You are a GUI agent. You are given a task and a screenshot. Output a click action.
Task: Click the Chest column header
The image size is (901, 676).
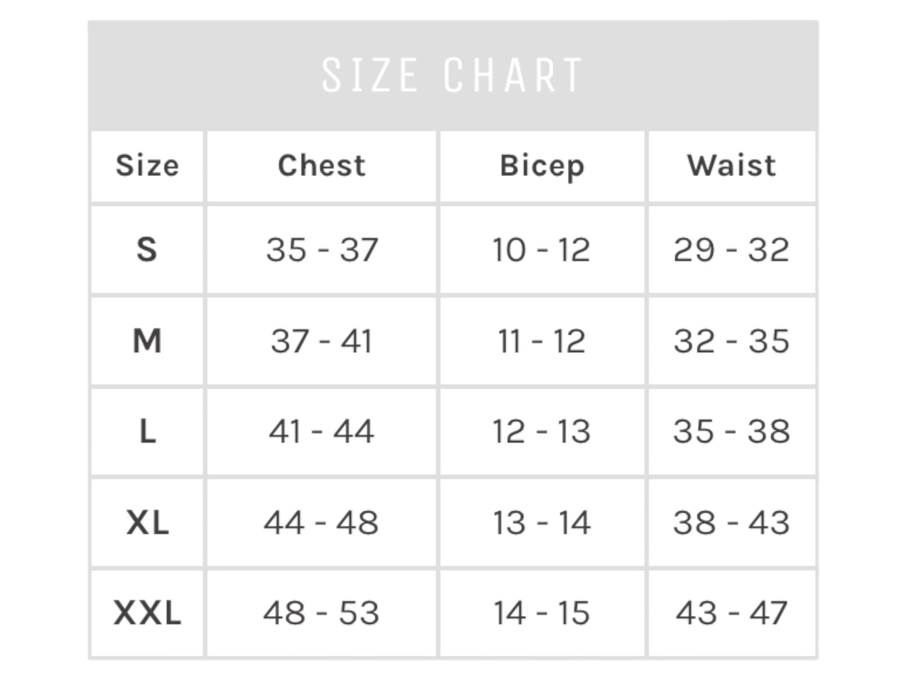(322, 166)
